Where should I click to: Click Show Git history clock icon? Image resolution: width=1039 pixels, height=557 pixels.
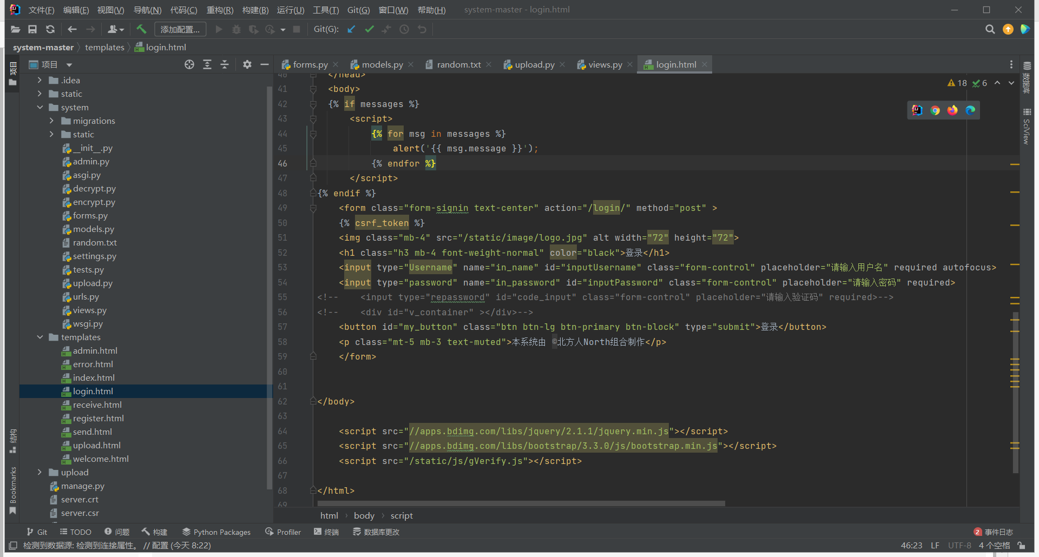(x=404, y=29)
